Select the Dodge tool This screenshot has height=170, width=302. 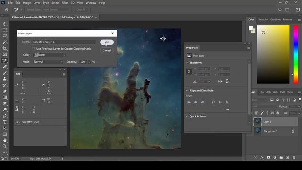(5, 110)
